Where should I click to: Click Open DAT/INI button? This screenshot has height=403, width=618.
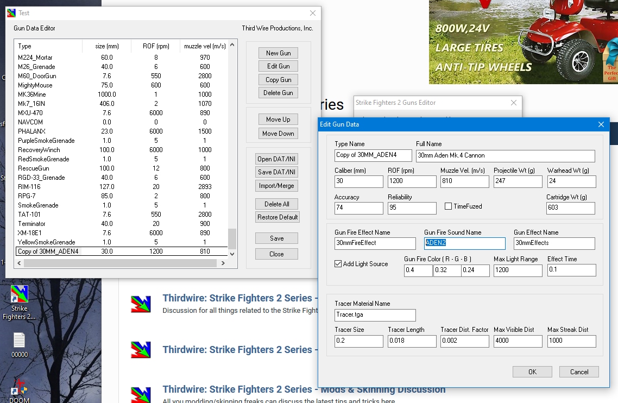pyautogui.click(x=276, y=159)
